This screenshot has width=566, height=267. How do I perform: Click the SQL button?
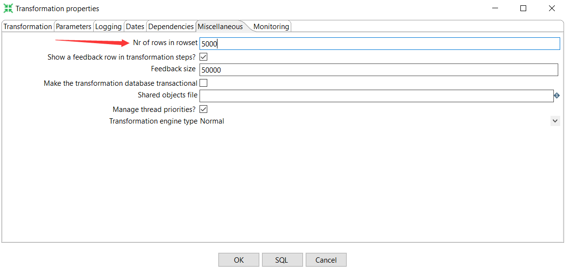[x=283, y=260]
